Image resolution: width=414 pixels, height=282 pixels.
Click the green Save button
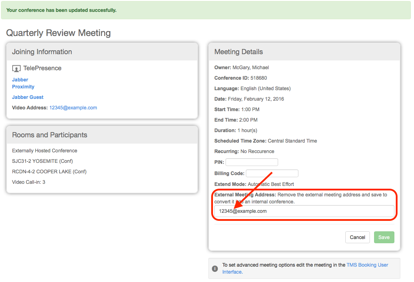point(384,237)
